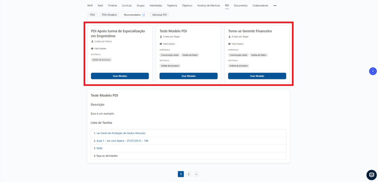Viewport: 378px width, 182px height.
Task: Use the Torne-se Gerente Financeiro model
Action: tap(257, 76)
